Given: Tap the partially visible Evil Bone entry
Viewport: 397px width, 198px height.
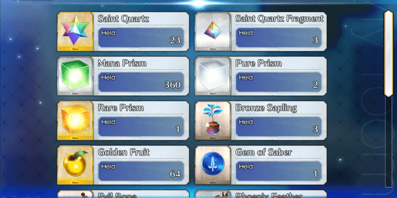Looking at the screenshot, I should [123, 194].
